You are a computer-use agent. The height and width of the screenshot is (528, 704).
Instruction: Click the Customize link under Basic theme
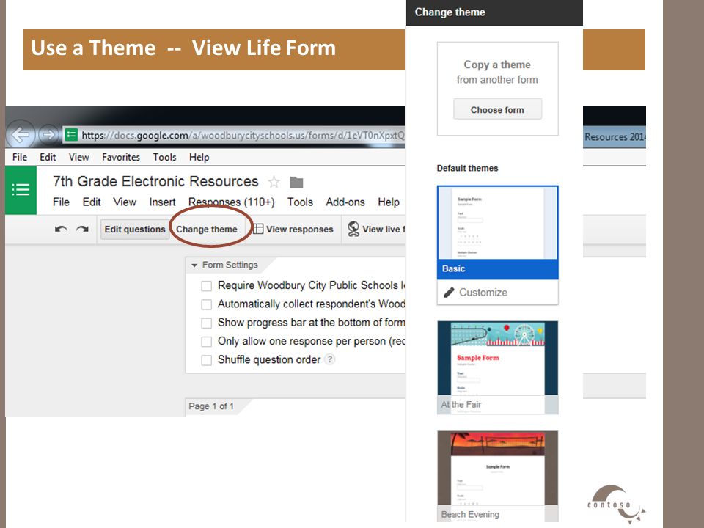pyautogui.click(x=483, y=293)
